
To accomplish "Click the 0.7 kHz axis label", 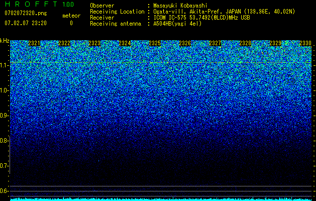I will (4, 166).
